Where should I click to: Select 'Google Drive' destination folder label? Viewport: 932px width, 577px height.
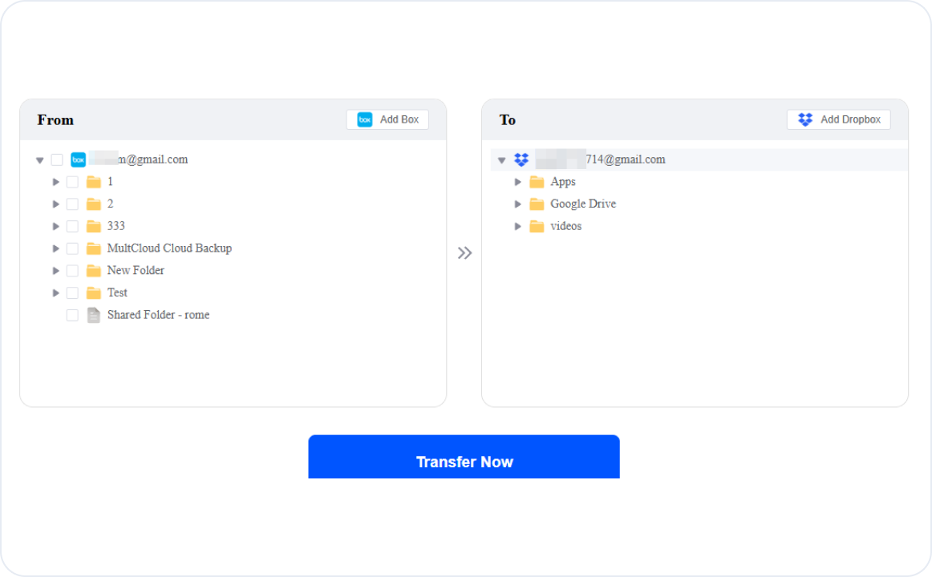click(x=583, y=204)
